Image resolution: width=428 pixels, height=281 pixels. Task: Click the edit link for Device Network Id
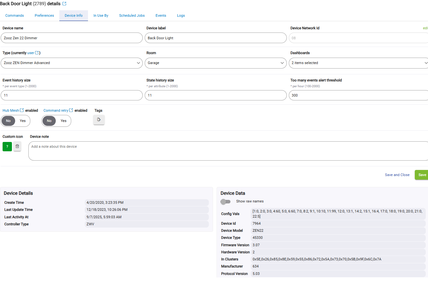[x=425, y=28]
